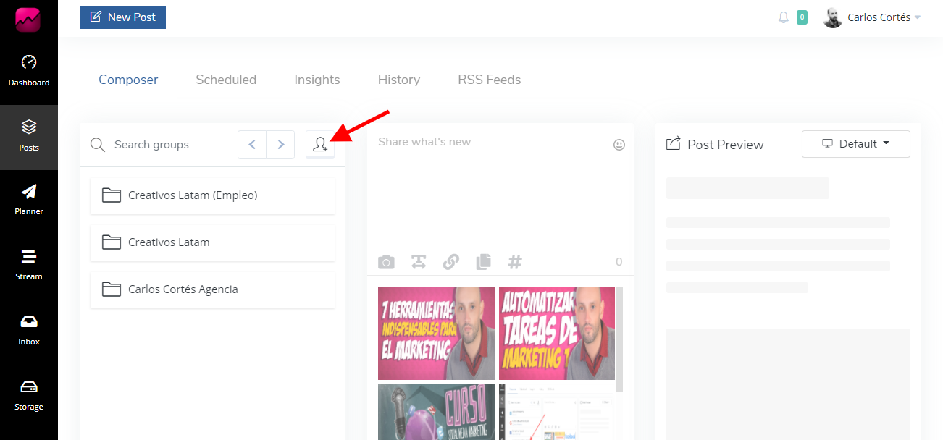Open the Stream sidebar icon
The width and height of the screenshot is (943, 440).
(29, 257)
